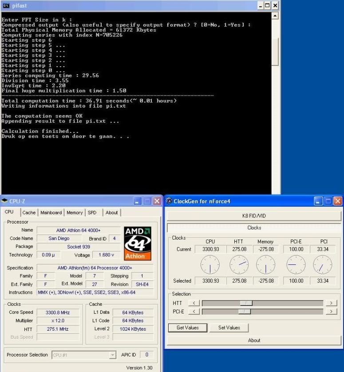This screenshot has width=344, height=372.
Task: Click the Voltage value '1.680 v'
Action: click(x=106, y=255)
